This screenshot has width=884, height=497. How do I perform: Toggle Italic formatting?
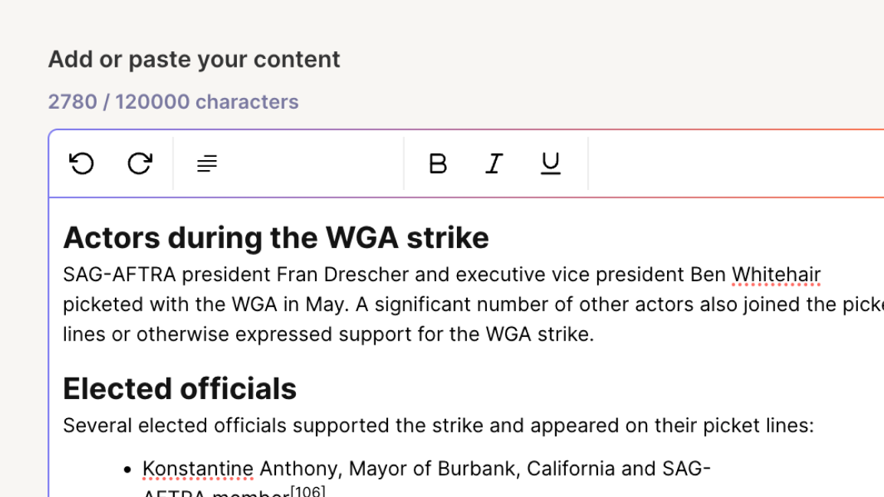coord(494,164)
